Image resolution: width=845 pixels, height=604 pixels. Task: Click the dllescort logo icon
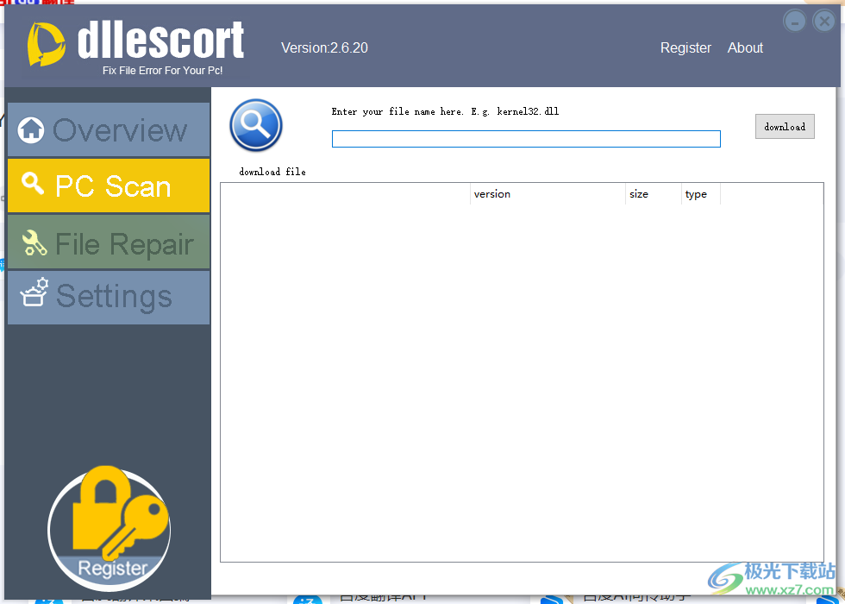(x=47, y=44)
